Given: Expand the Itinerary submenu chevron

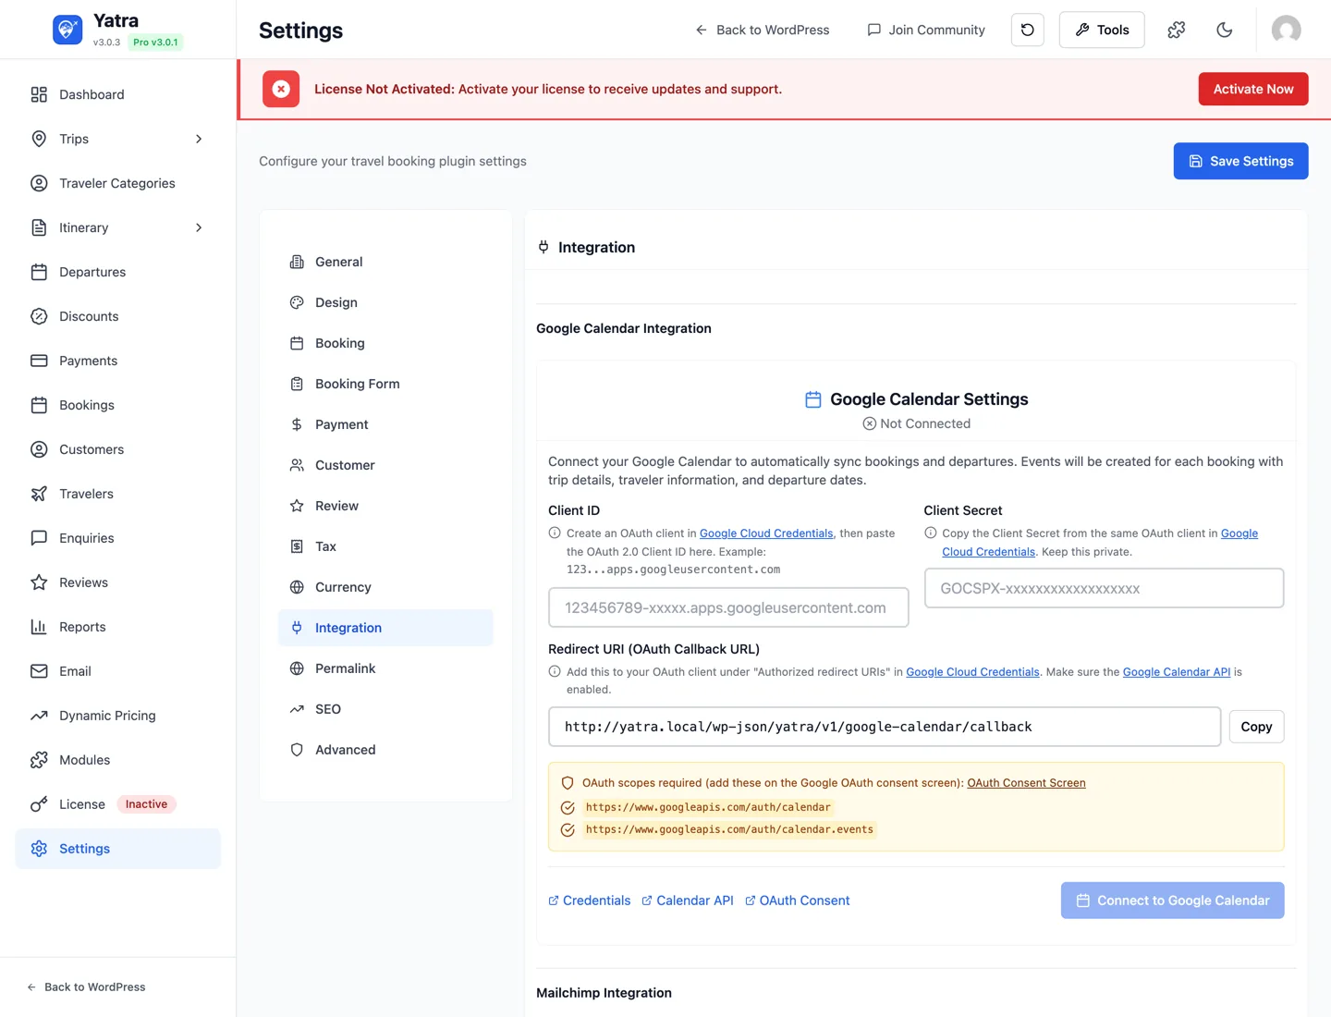Looking at the screenshot, I should click(199, 227).
